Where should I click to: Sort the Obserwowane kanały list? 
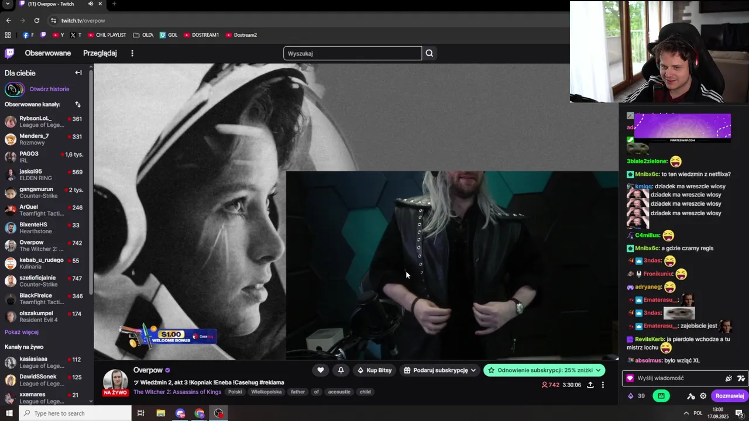click(x=78, y=104)
